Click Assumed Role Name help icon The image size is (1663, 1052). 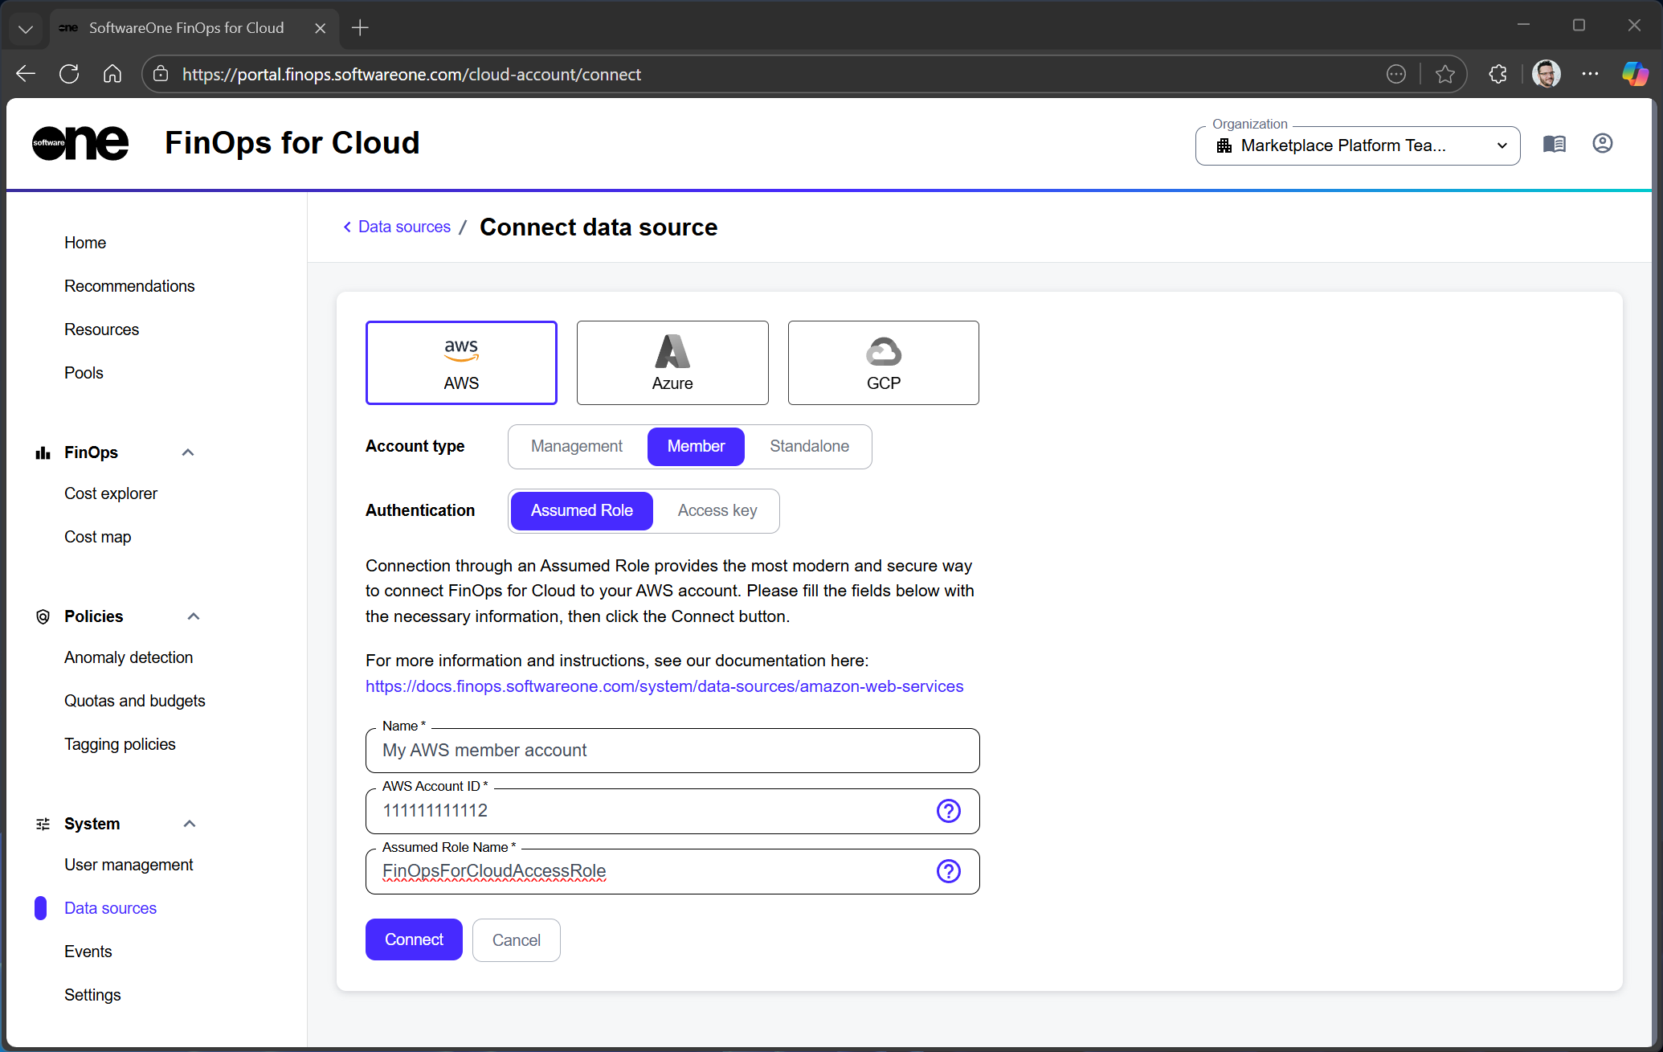click(x=948, y=871)
